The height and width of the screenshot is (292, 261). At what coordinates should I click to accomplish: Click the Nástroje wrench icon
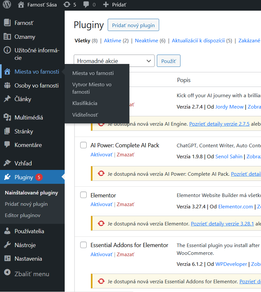coord(7,245)
